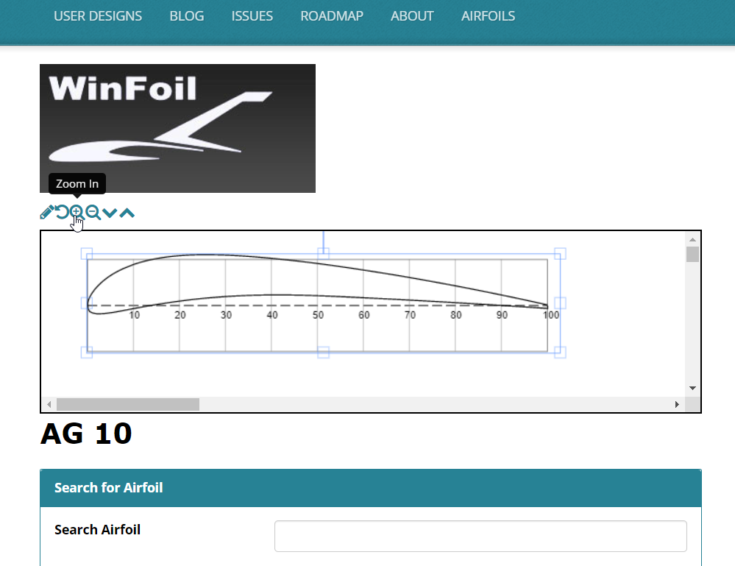
Task: Click the bottom-center selection handle of airfoil
Action: 324,352
